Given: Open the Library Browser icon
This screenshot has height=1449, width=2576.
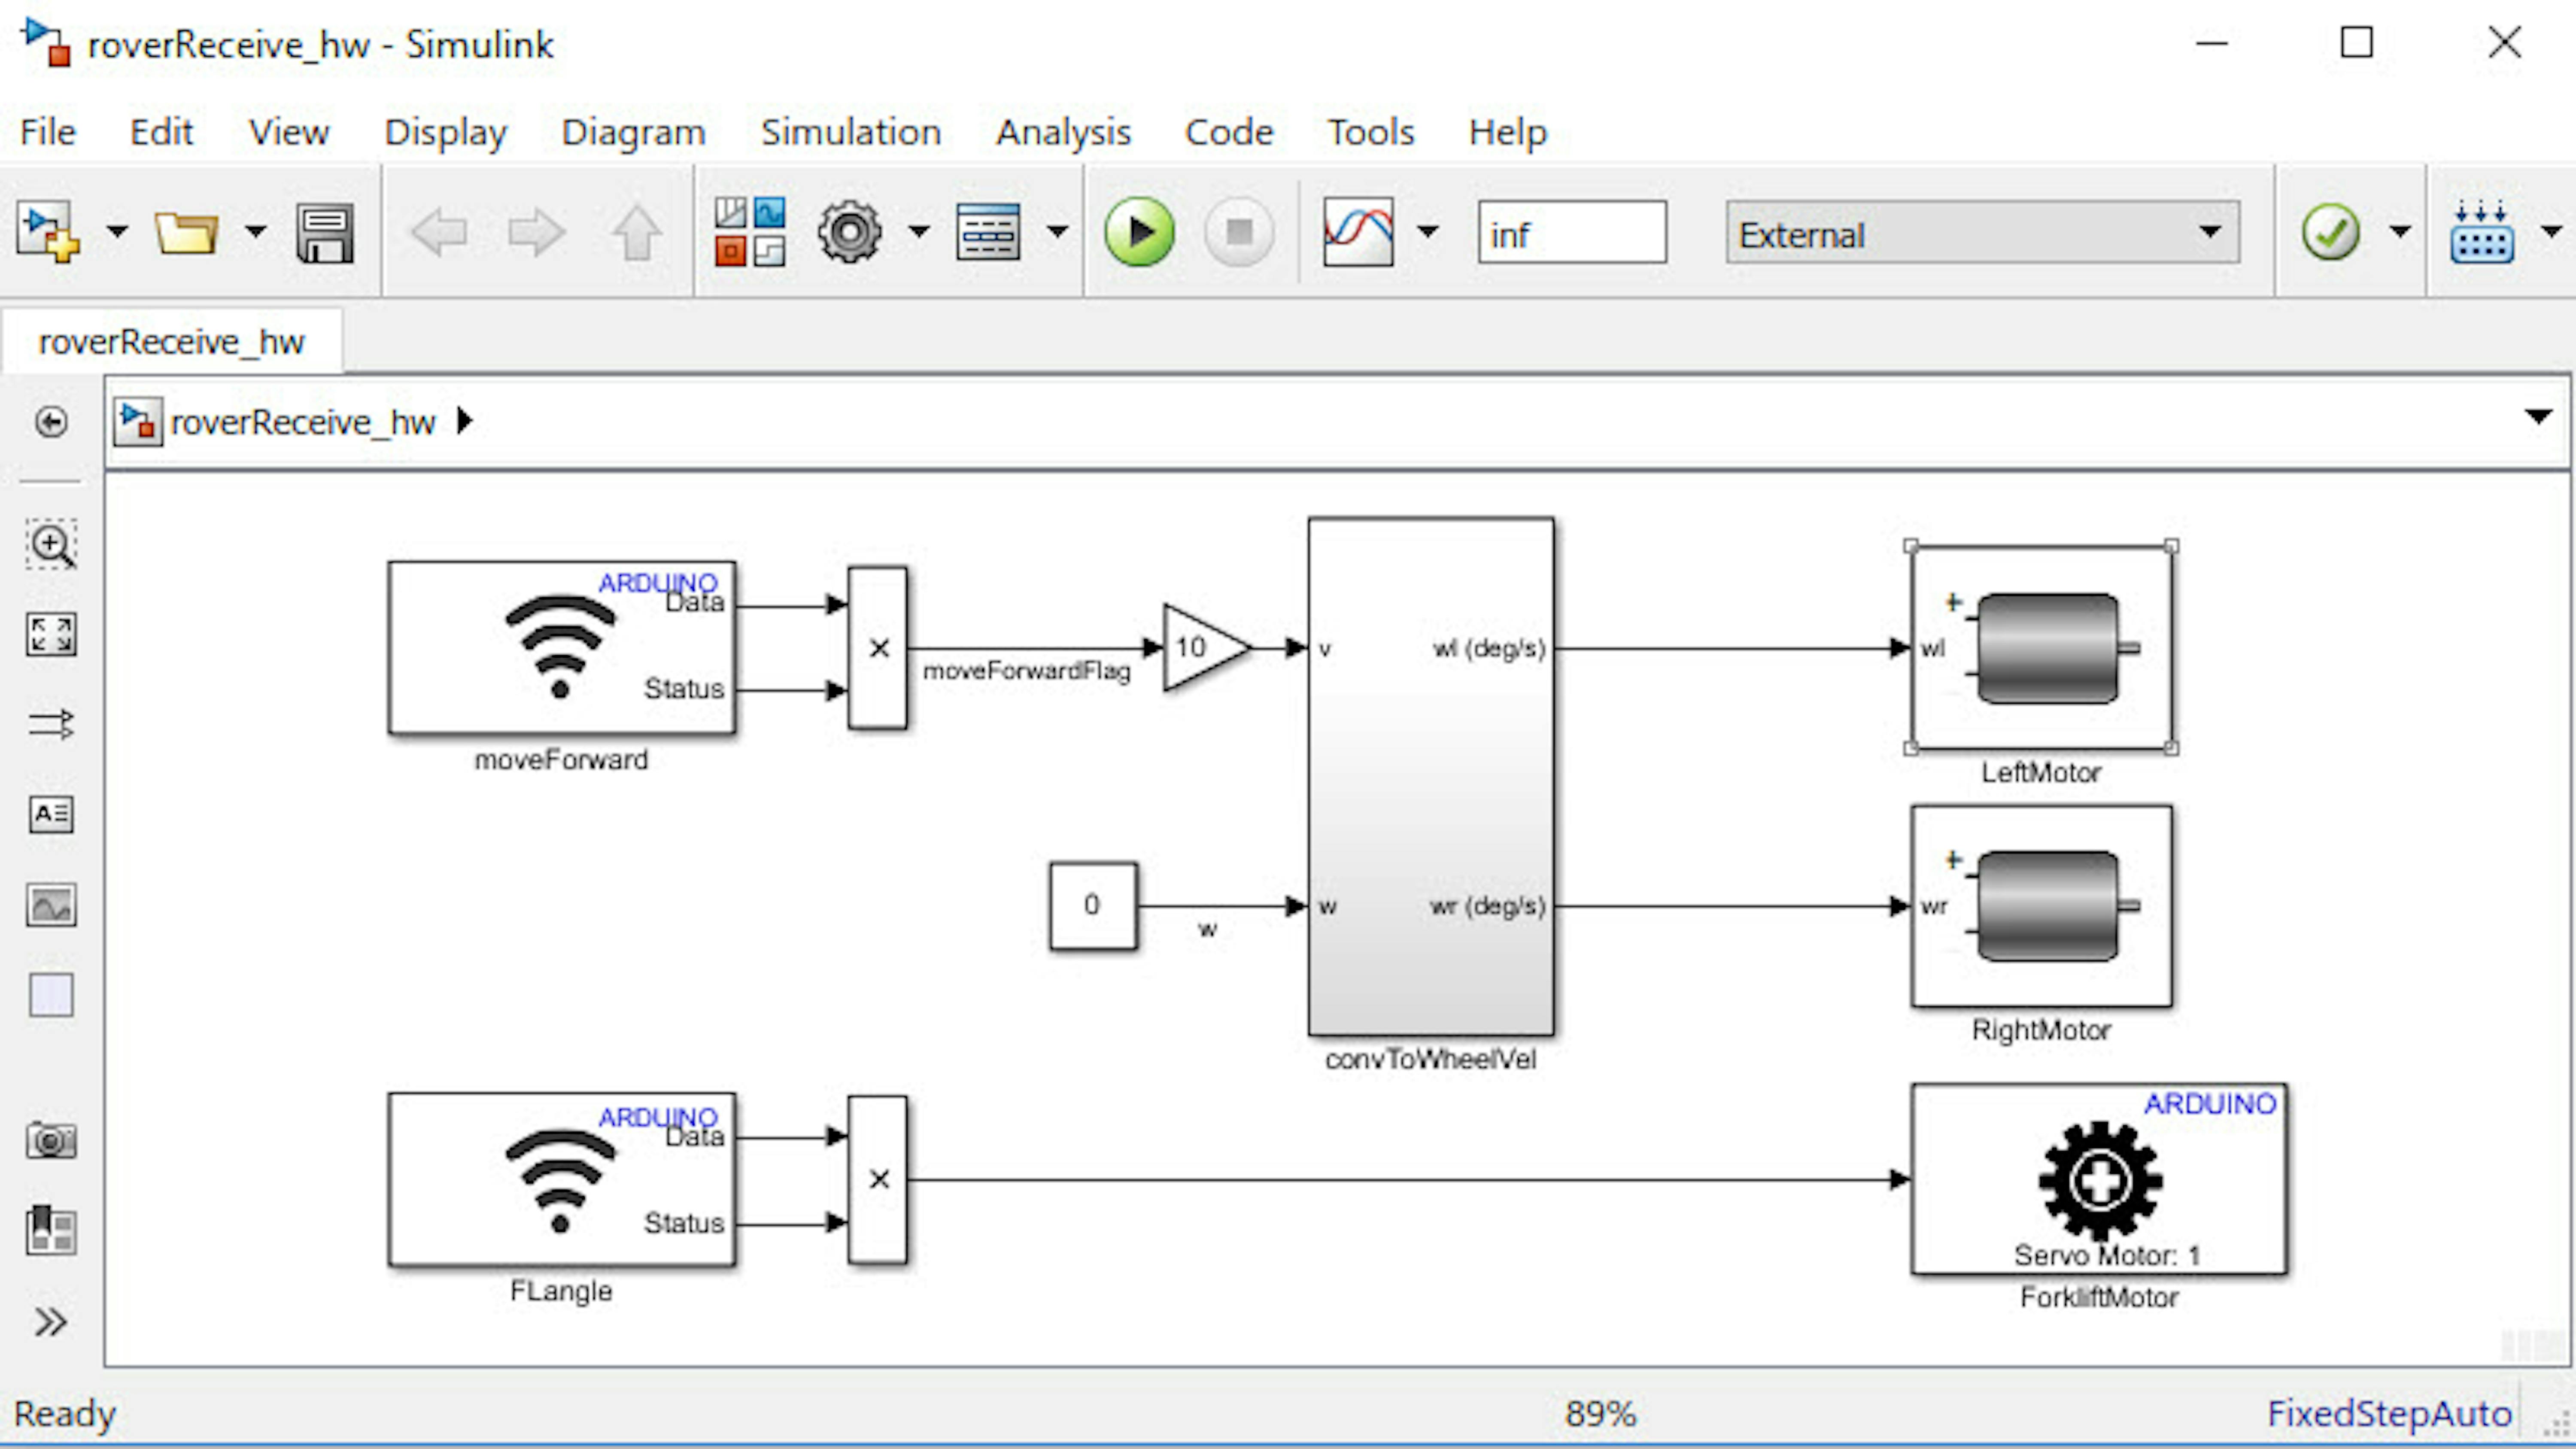Looking at the screenshot, I should [750, 232].
